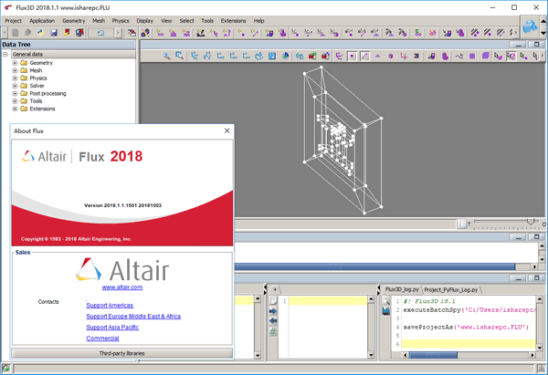Click the left arrow icon in script editor

click(273, 320)
